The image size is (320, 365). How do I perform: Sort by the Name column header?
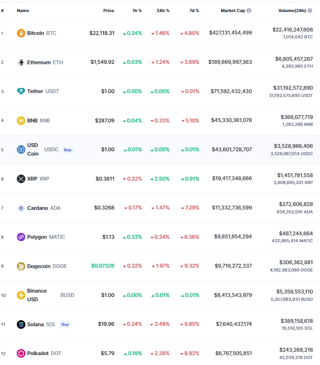[x=23, y=10]
